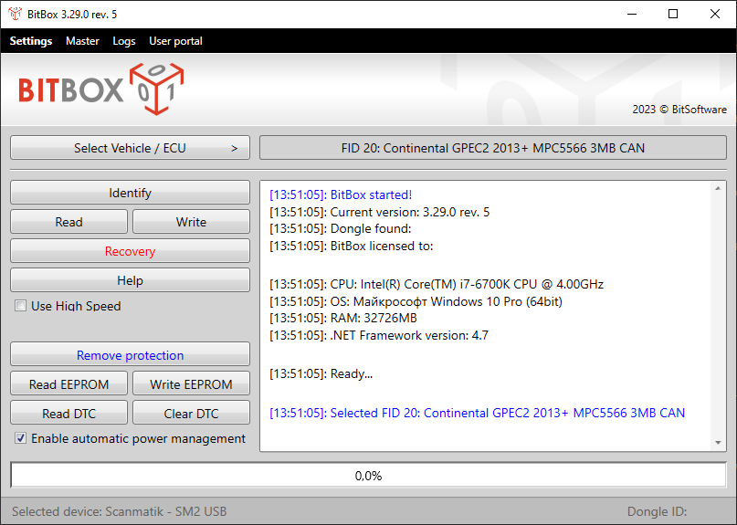
Task: Click 'Selected device: Scanmatik - SM2 USB' status
Action: 120,511
